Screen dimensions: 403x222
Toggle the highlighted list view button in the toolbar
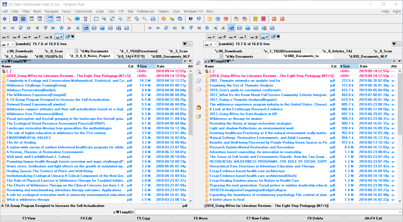pyautogui.click(x=50, y=19)
